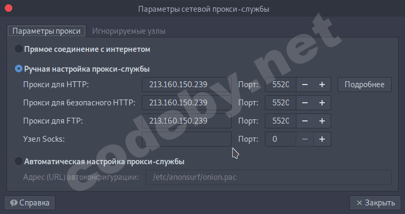The height and width of the screenshot is (214, 405).
Task: Close the window with the red button
Action: pyautogui.click(x=9, y=8)
